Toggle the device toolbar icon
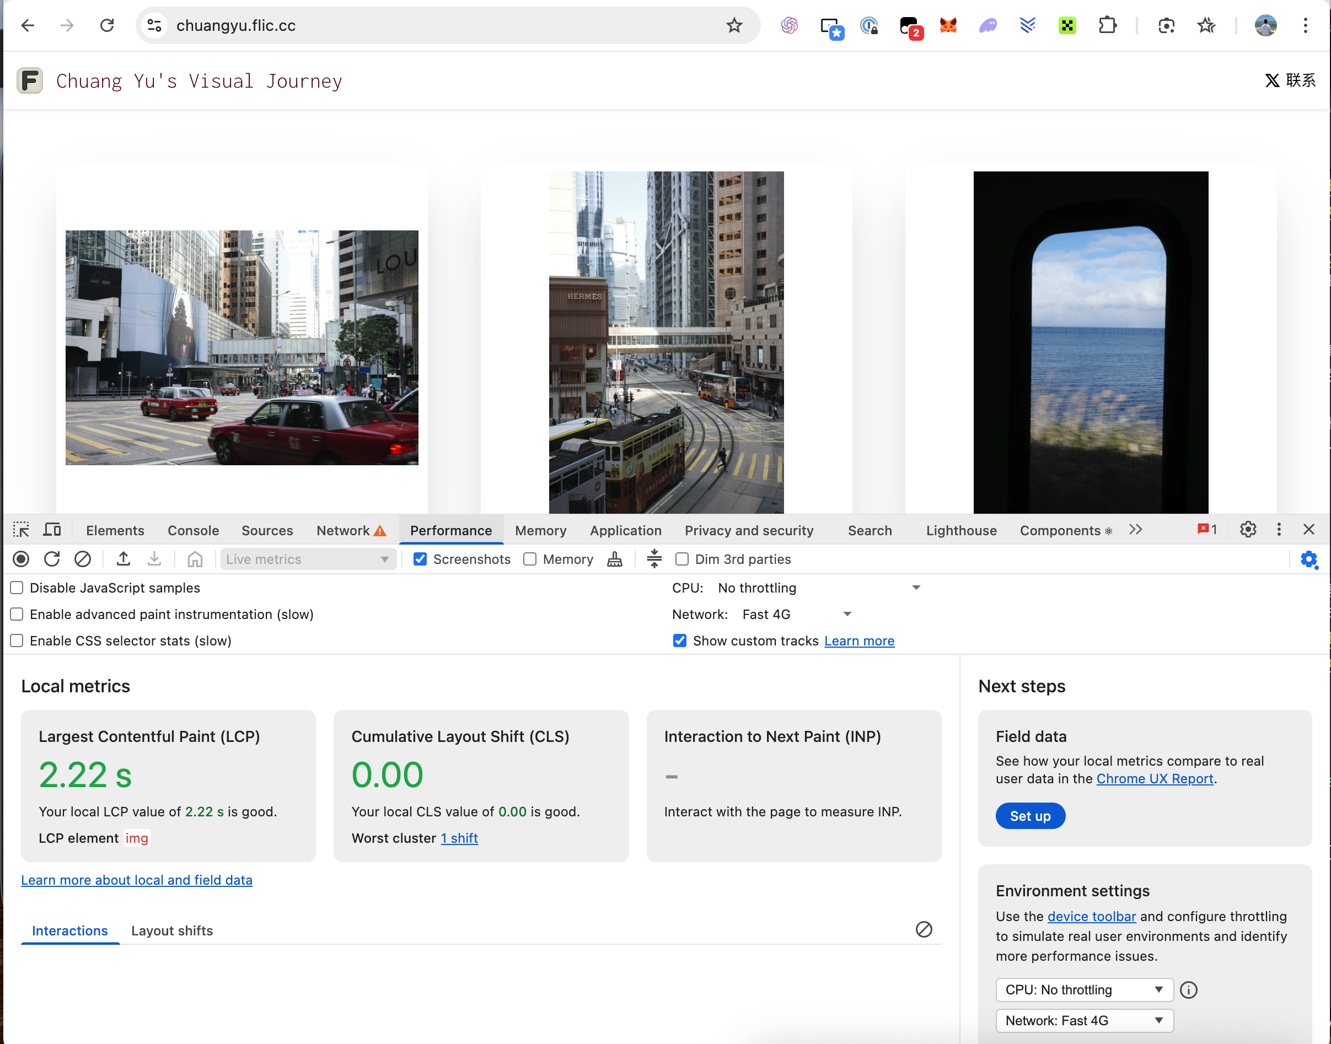Screen dimensions: 1331x1044 click(52, 530)
